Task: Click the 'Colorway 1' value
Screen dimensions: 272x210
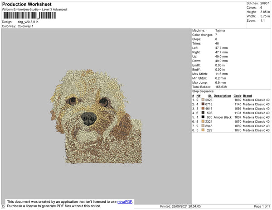Action: pyautogui.click(x=25, y=26)
